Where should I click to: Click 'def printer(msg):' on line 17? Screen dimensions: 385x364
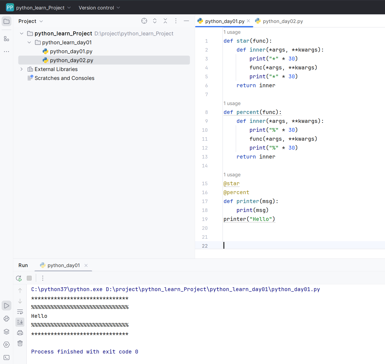pyautogui.click(x=251, y=201)
